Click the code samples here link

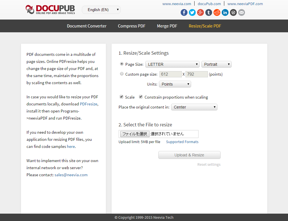[x=71, y=146]
